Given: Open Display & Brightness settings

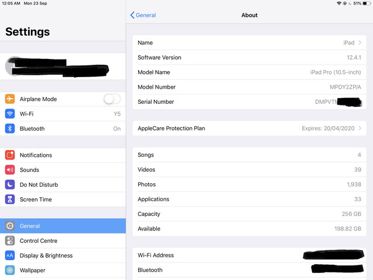Looking at the screenshot, I should tap(63, 256).
